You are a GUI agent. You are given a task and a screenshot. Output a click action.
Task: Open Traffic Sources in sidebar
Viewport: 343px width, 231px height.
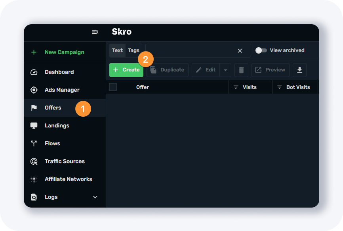click(x=65, y=161)
